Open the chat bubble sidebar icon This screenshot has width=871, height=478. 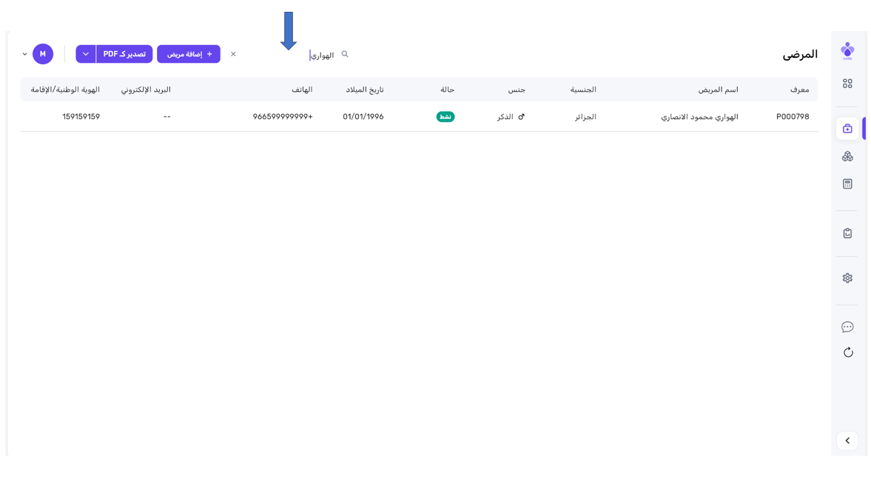(x=847, y=327)
